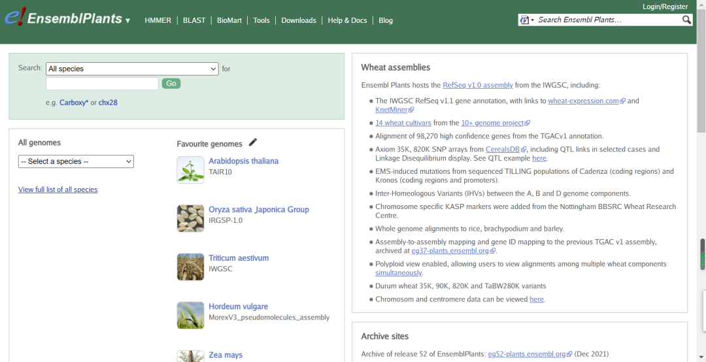Open the '-- Select a species --' dropdown
The width and height of the screenshot is (706, 362).
click(x=76, y=161)
